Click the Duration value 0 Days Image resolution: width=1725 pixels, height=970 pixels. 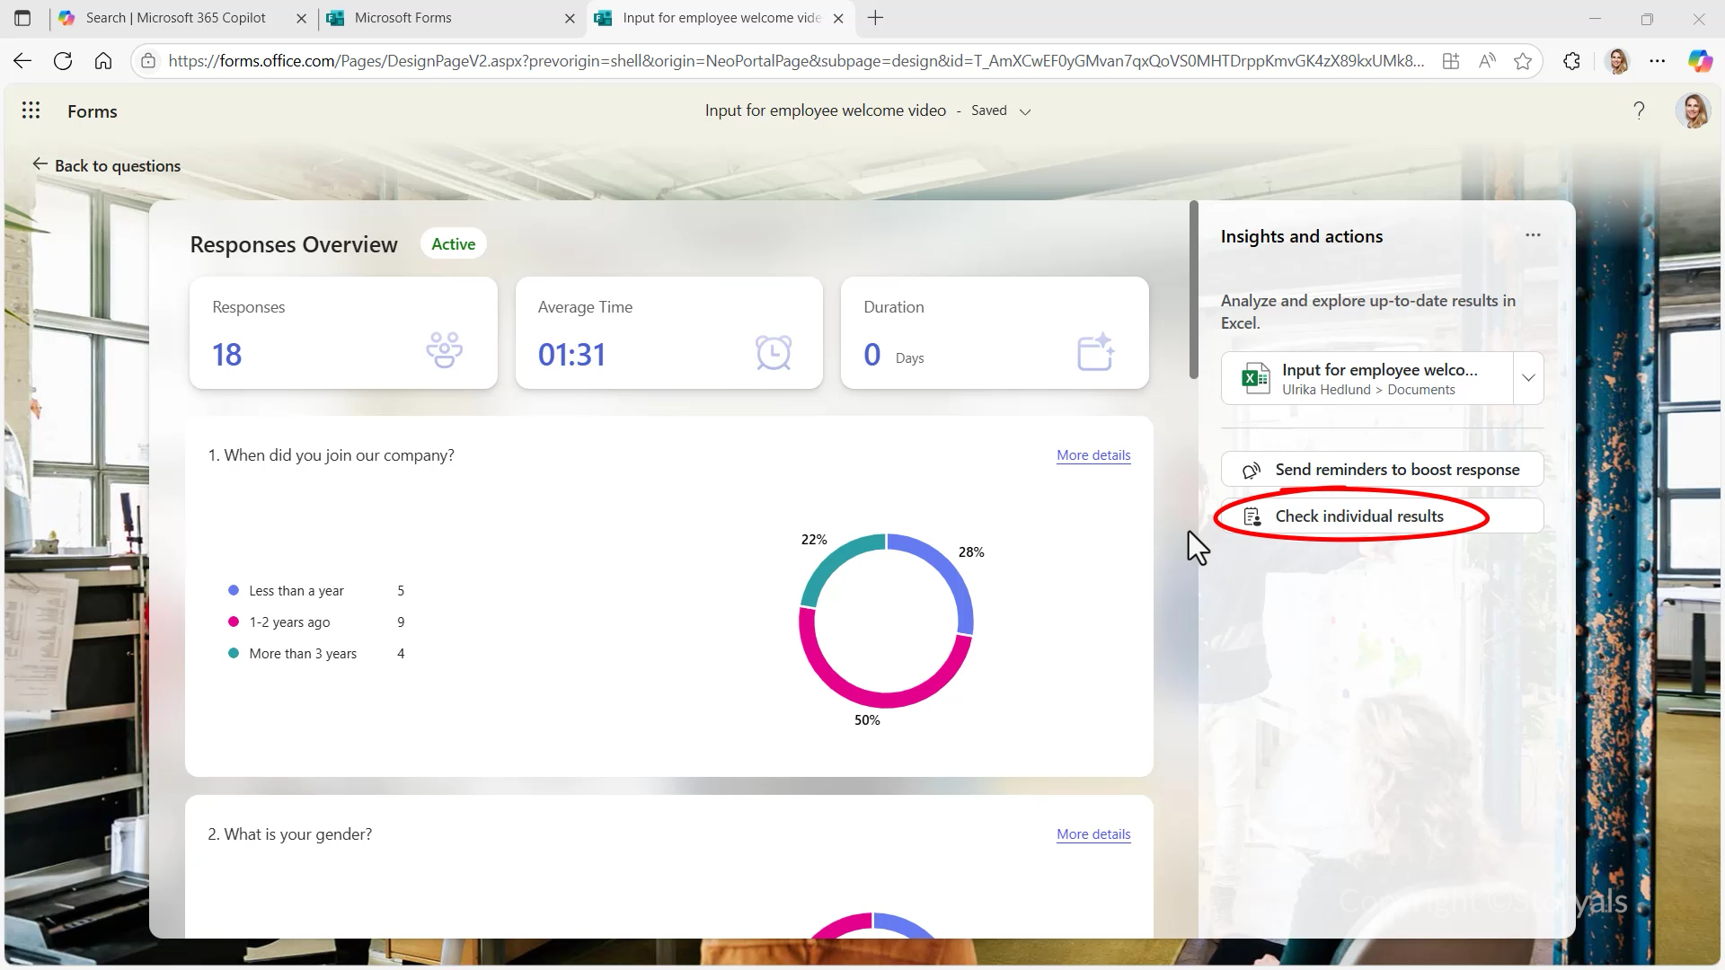(894, 356)
